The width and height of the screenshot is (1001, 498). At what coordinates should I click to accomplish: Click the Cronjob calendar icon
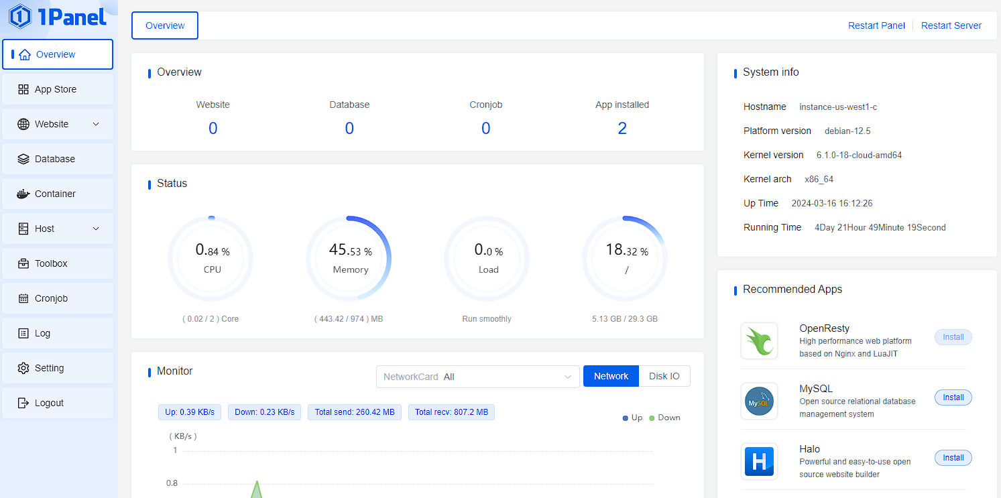[x=23, y=298]
